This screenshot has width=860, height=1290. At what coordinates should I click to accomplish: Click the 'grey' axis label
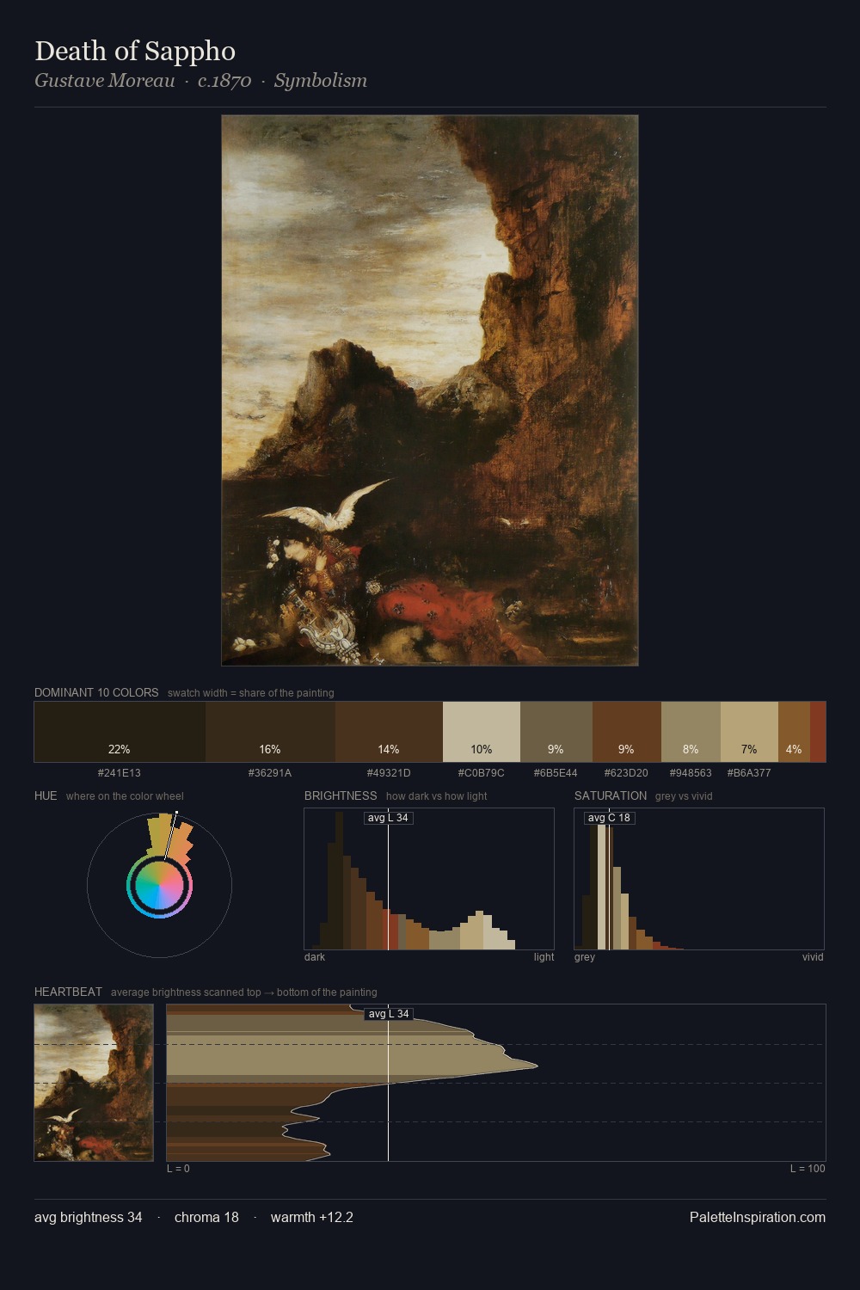585,957
